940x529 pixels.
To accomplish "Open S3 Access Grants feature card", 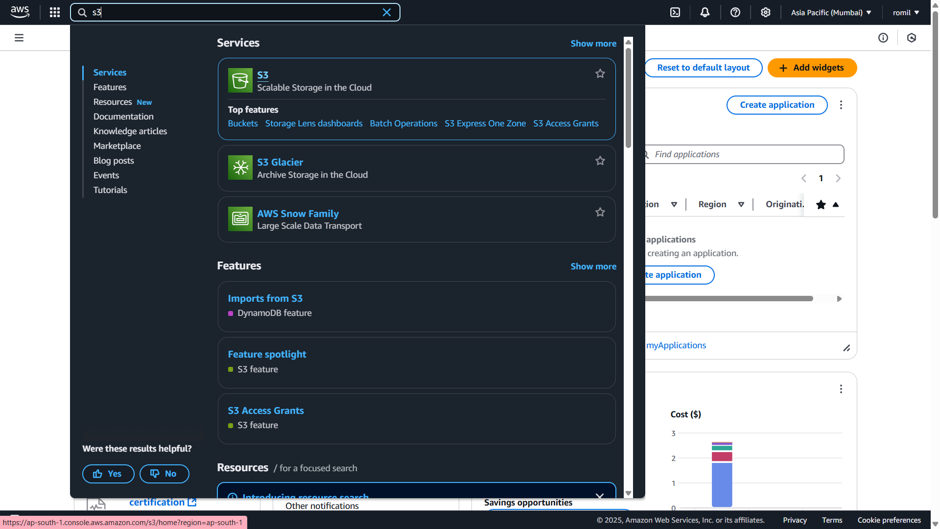I will point(265,410).
